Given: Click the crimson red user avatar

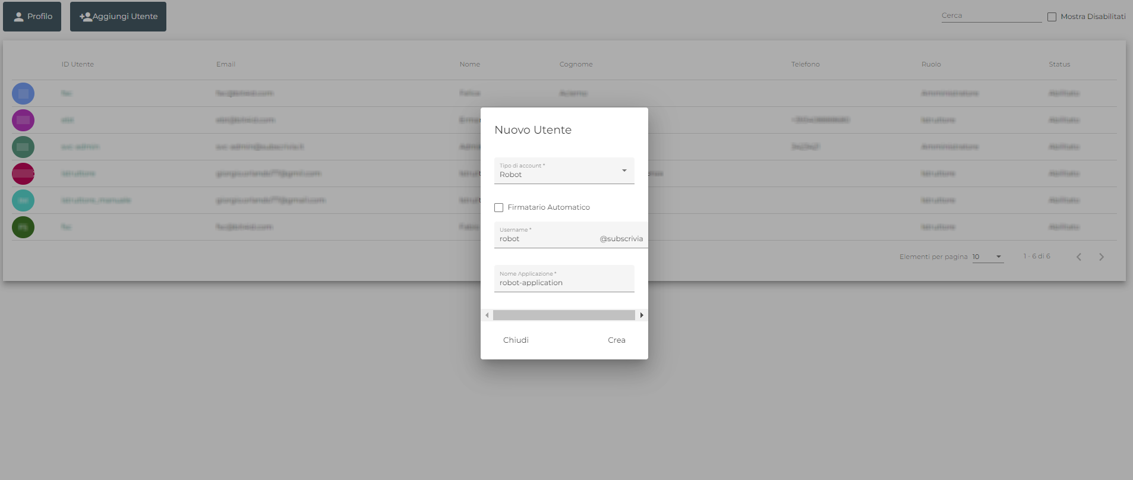Looking at the screenshot, I should pos(23,173).
